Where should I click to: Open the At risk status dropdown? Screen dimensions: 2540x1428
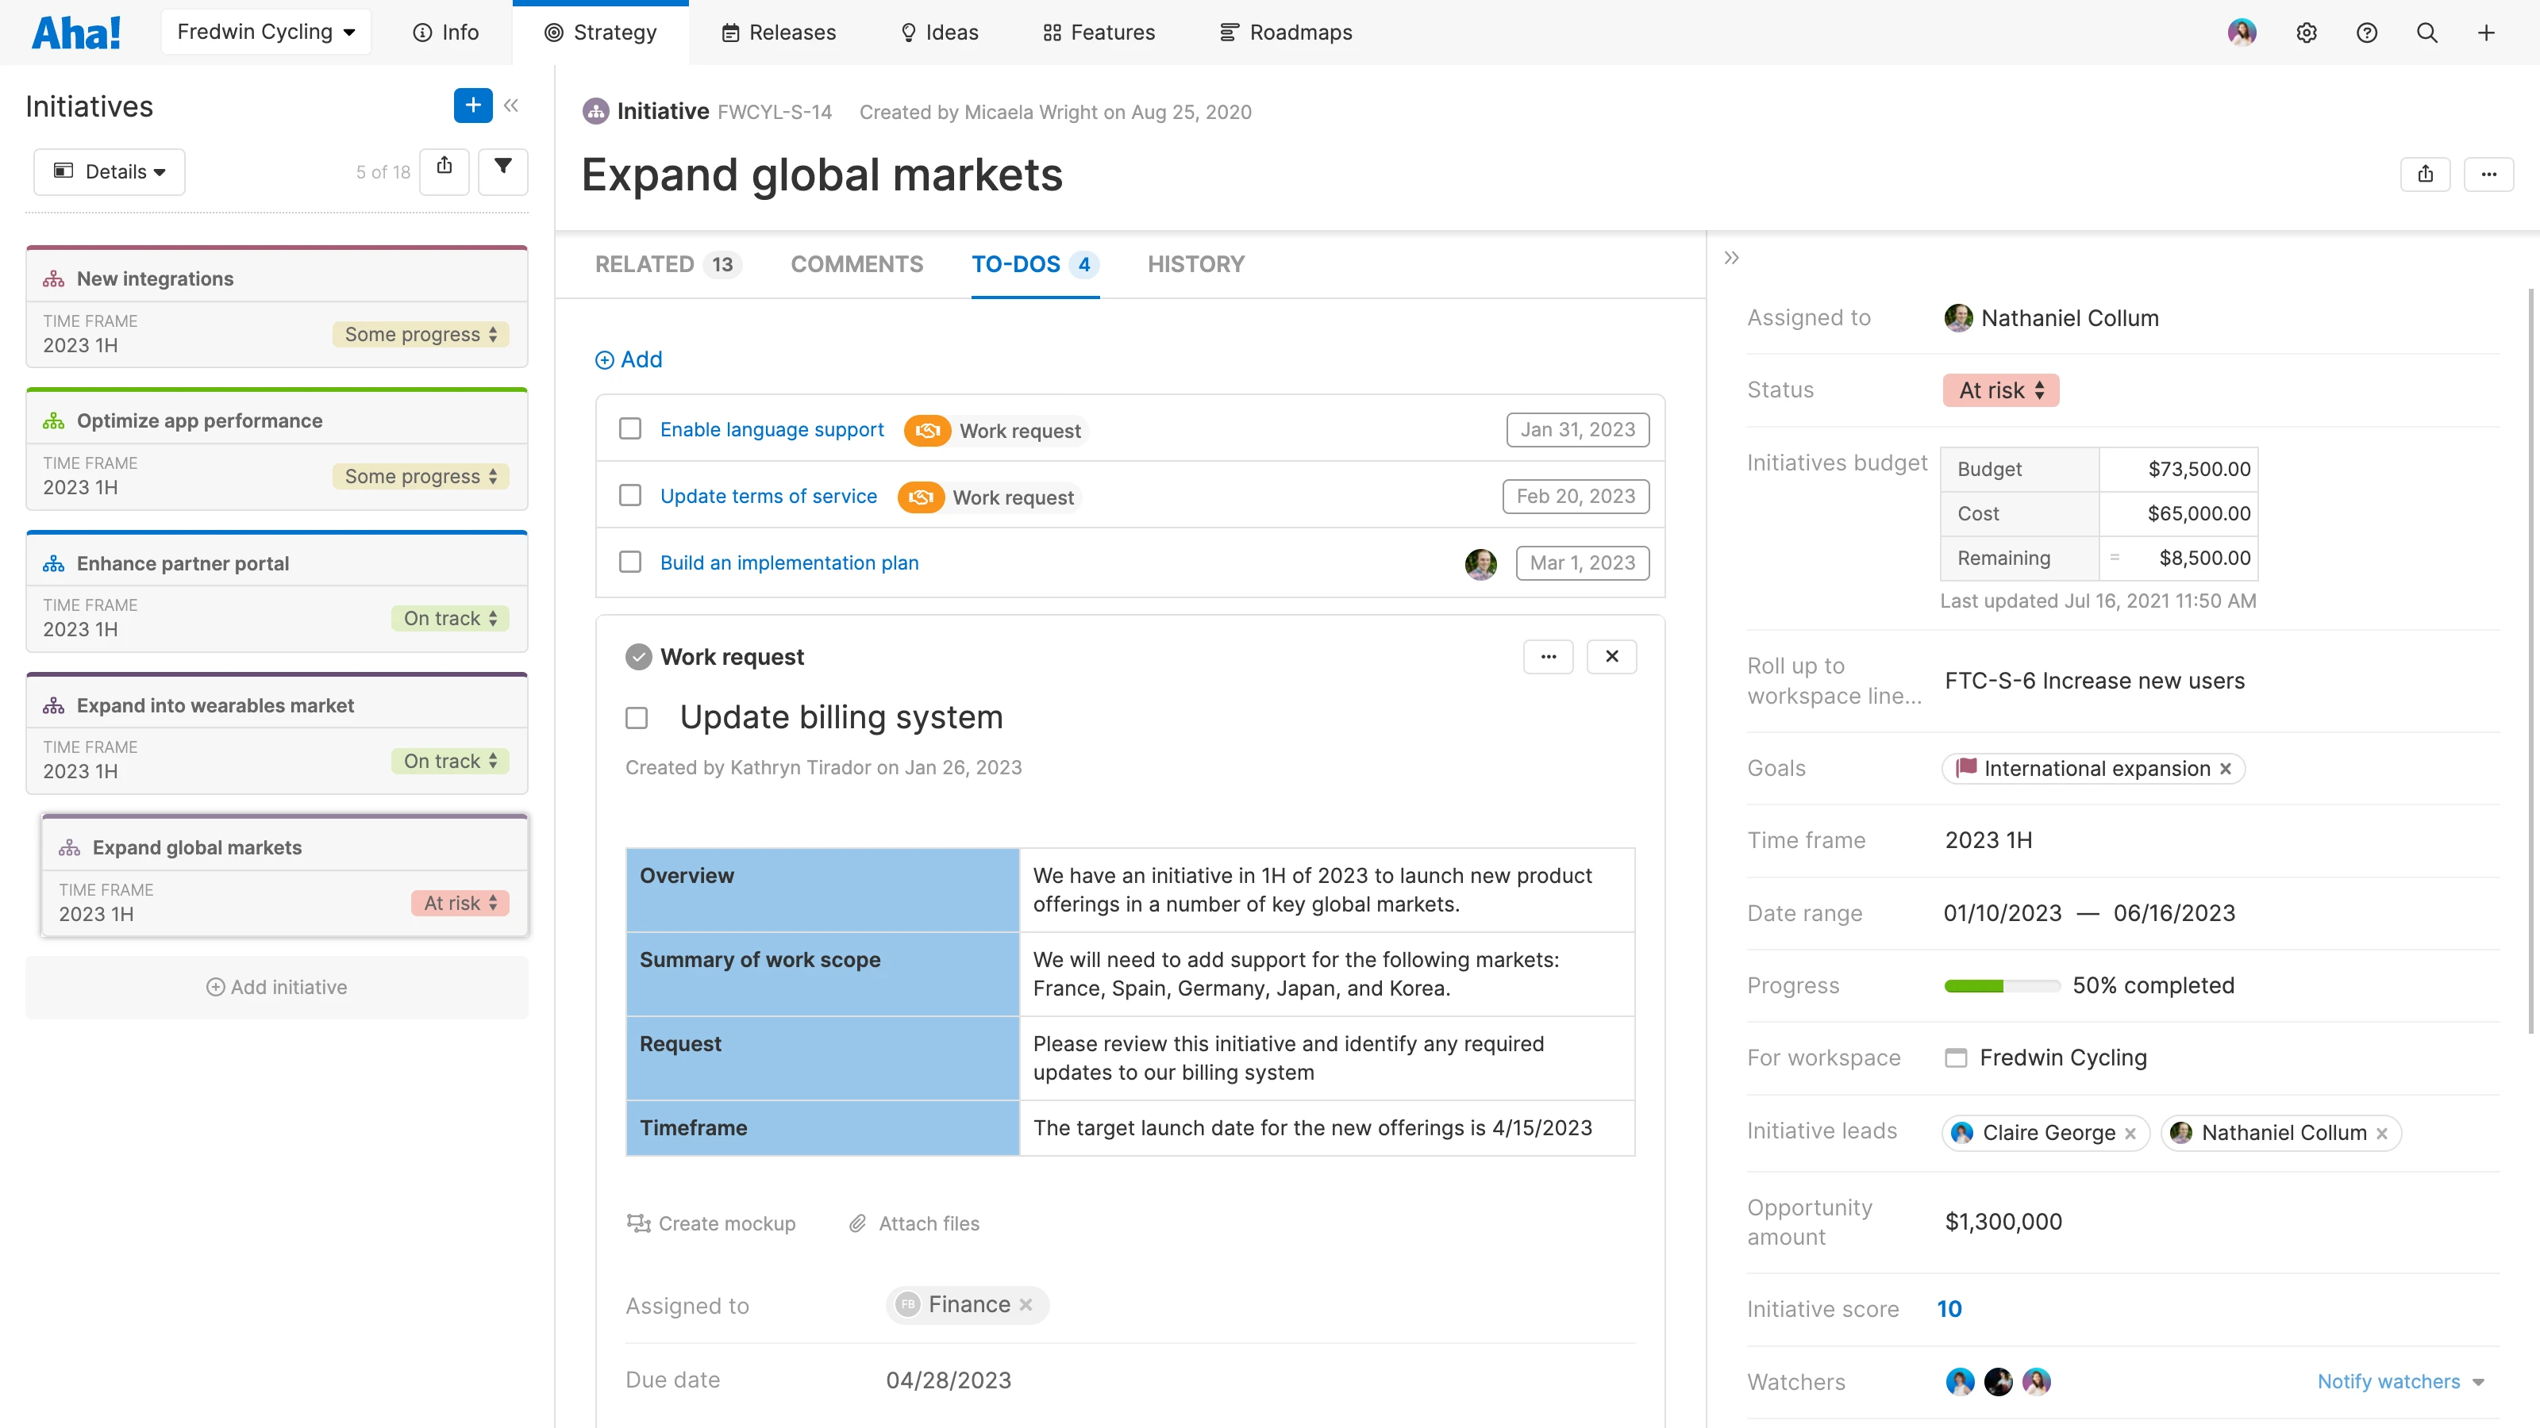point(2000,390)
